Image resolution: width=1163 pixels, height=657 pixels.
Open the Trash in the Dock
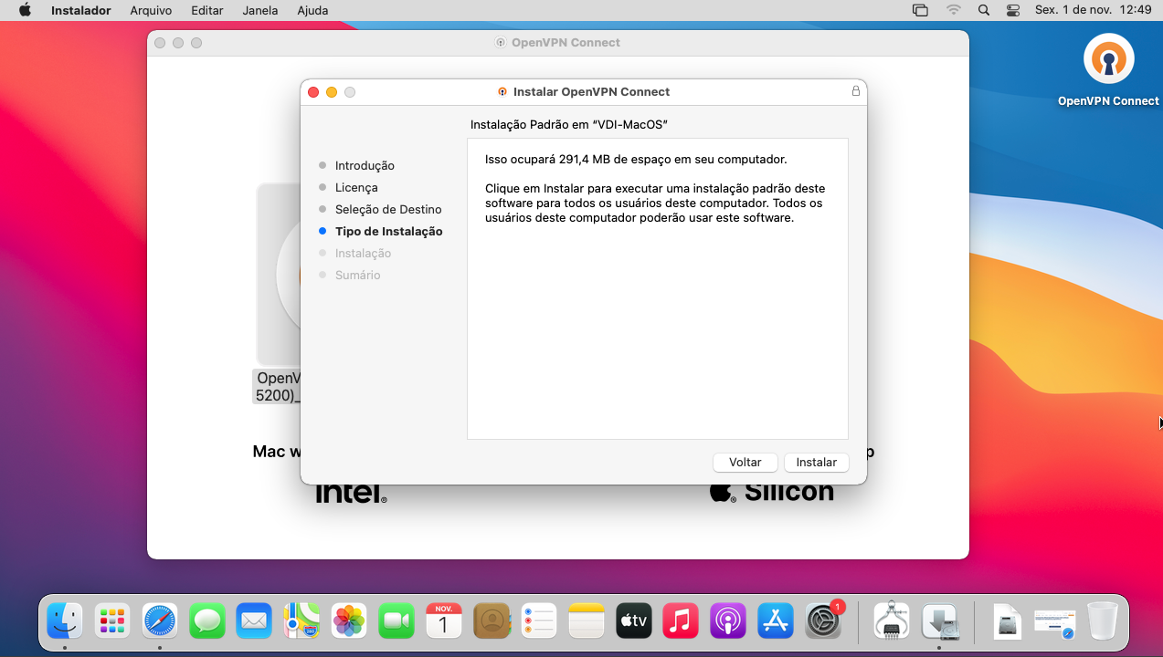pos(1102,621)
